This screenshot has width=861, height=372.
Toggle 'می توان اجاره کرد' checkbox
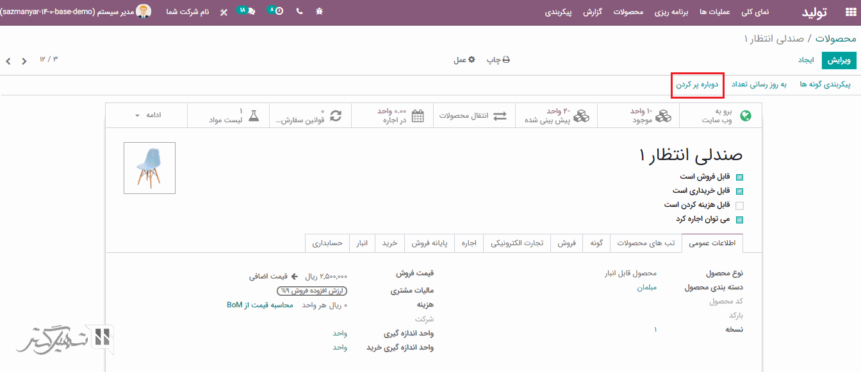(739, 220)
